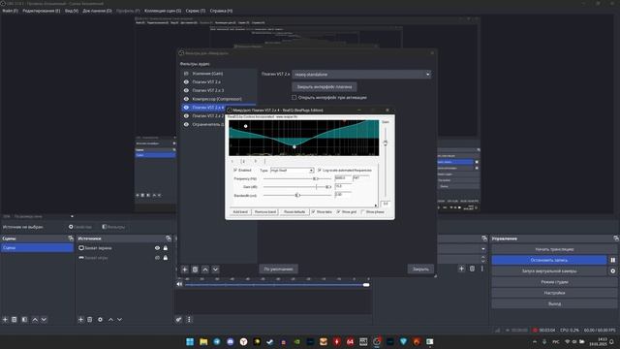Viewport: 620px width, 349px height.
Task: Remove scene transition with trash icon
Action: click(x=472, y=269)
